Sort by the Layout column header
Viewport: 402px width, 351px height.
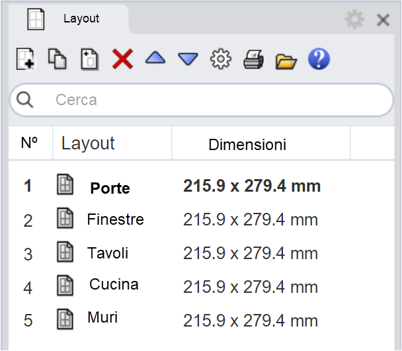pos(112,143)
